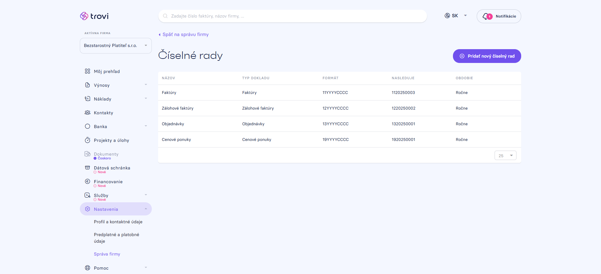Follow Späť na správu firmy link
601x274 pixels.
(184, 34)
